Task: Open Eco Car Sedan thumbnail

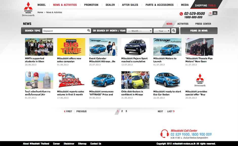Action: (x=167, y=80)
